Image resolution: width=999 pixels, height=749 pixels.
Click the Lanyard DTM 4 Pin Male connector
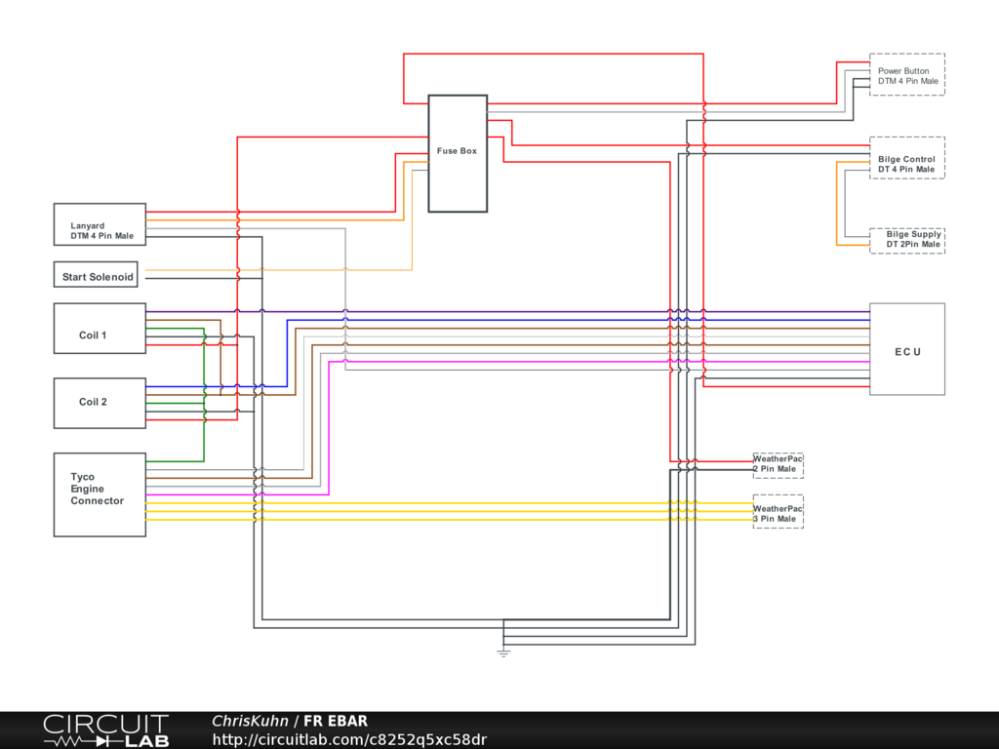(100, 224)
